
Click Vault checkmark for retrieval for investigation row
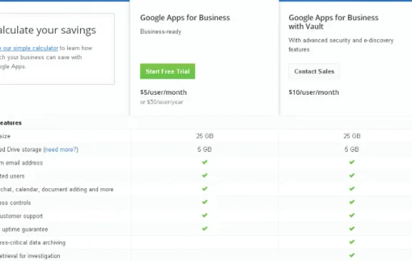coord(352,255)
